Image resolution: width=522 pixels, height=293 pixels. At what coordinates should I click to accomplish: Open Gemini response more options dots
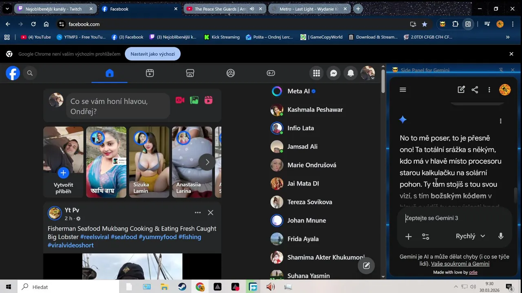(x=500, y=121)
